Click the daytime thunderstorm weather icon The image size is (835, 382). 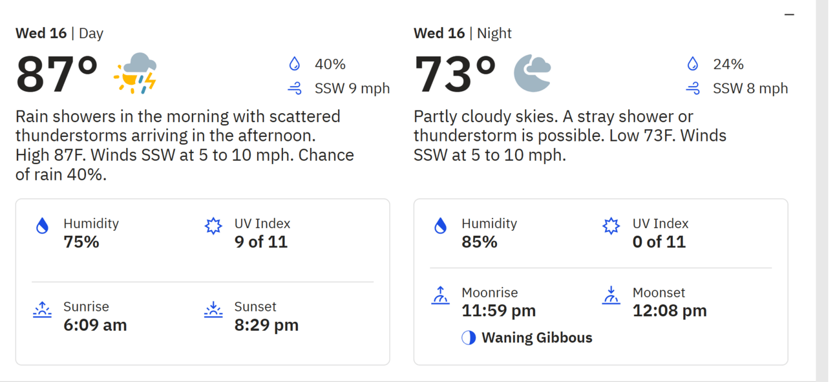(135, 74)
